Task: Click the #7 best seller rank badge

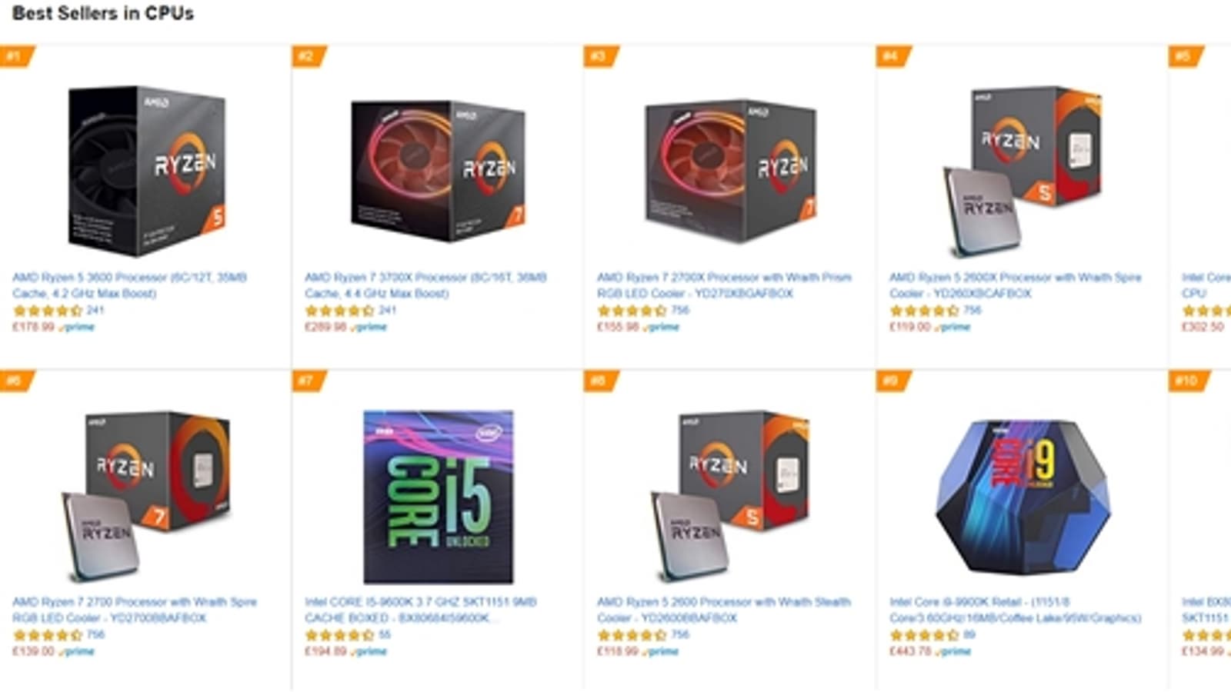Action: 309,381
